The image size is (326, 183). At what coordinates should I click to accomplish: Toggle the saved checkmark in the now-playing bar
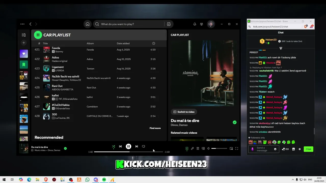(x=65, y=148)
